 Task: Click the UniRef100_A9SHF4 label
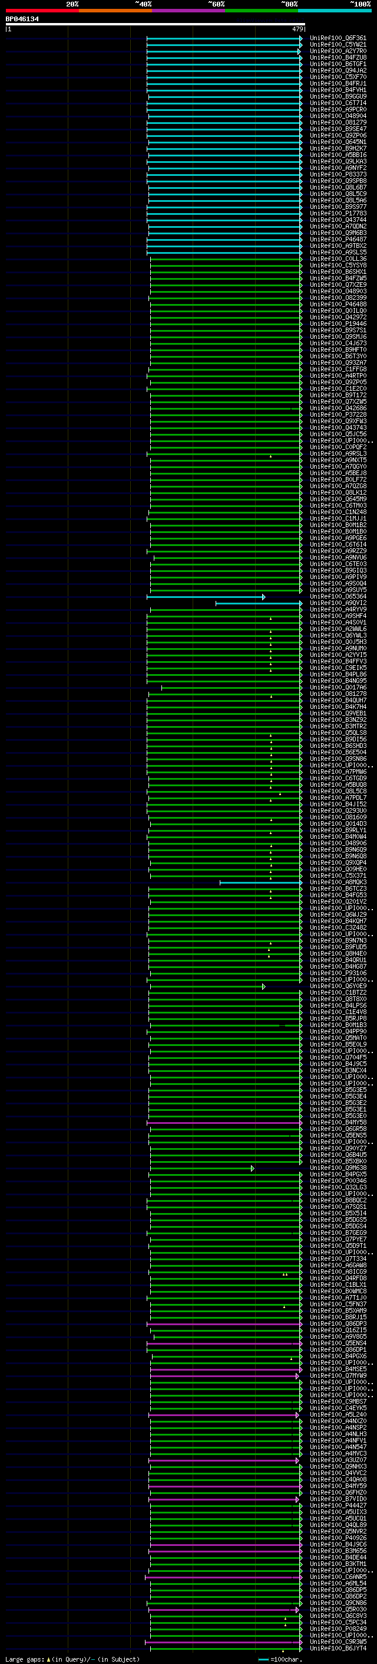(338, 616)
